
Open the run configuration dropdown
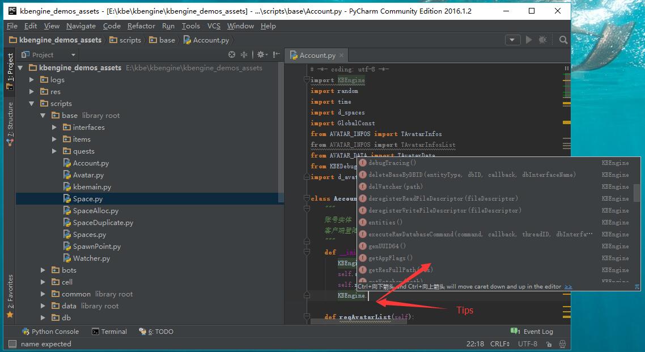pyautogui.click(x=512, y=40)
